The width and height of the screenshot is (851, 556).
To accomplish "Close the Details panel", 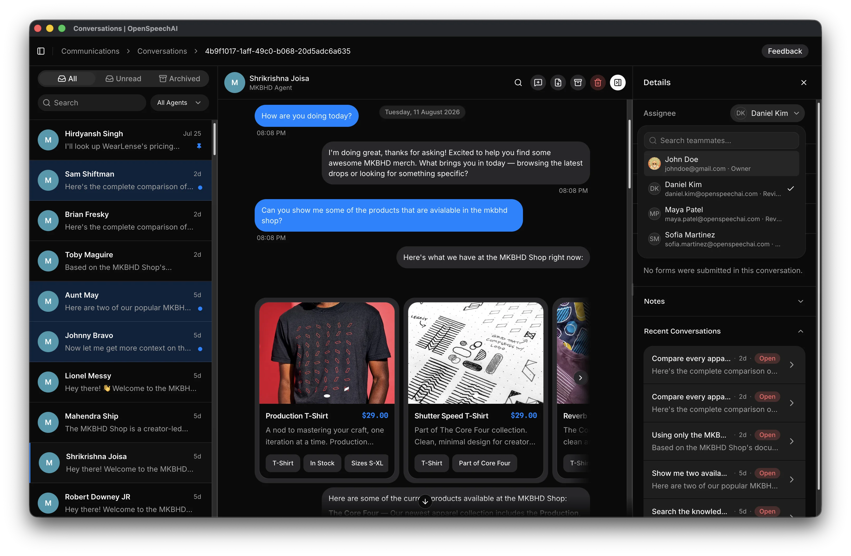I will click(x=803, y=83).
